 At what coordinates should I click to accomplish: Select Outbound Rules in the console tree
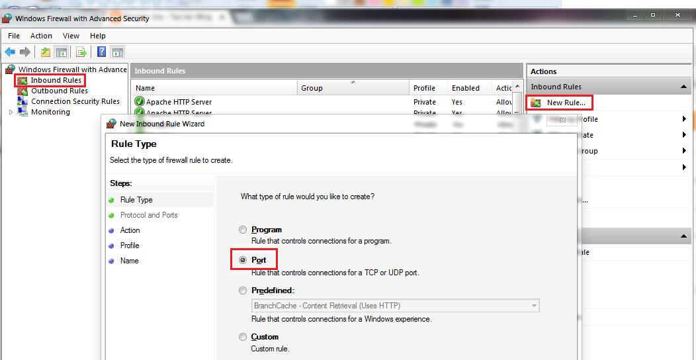click(x=60, y=91)
